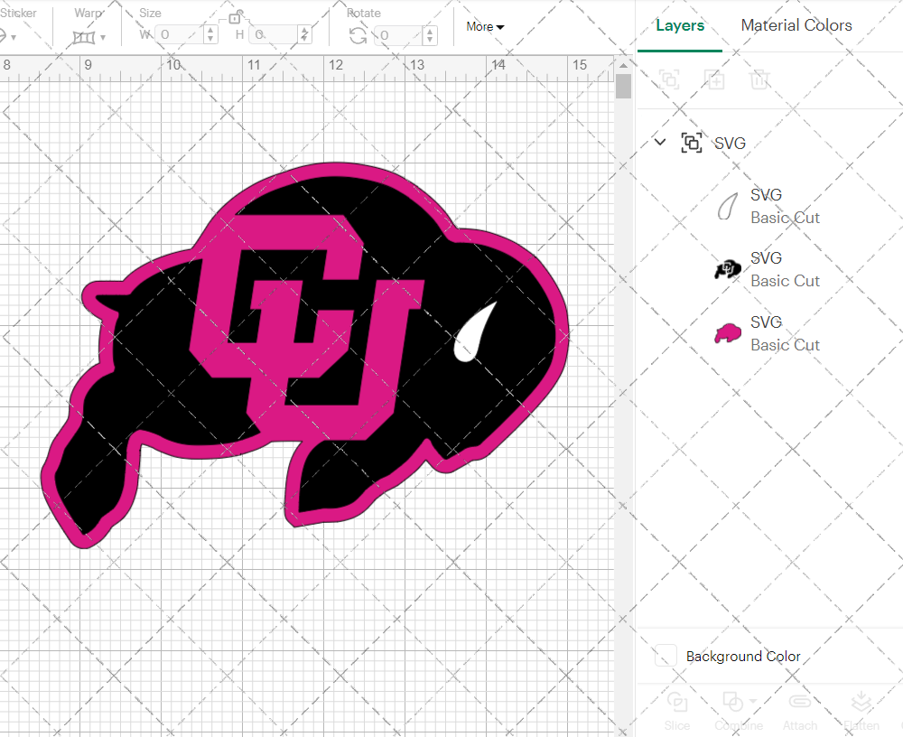This screenshot has height=737, width=903.
Task: Click the canvas scrollbar up arrow
Action: (623, 66)
